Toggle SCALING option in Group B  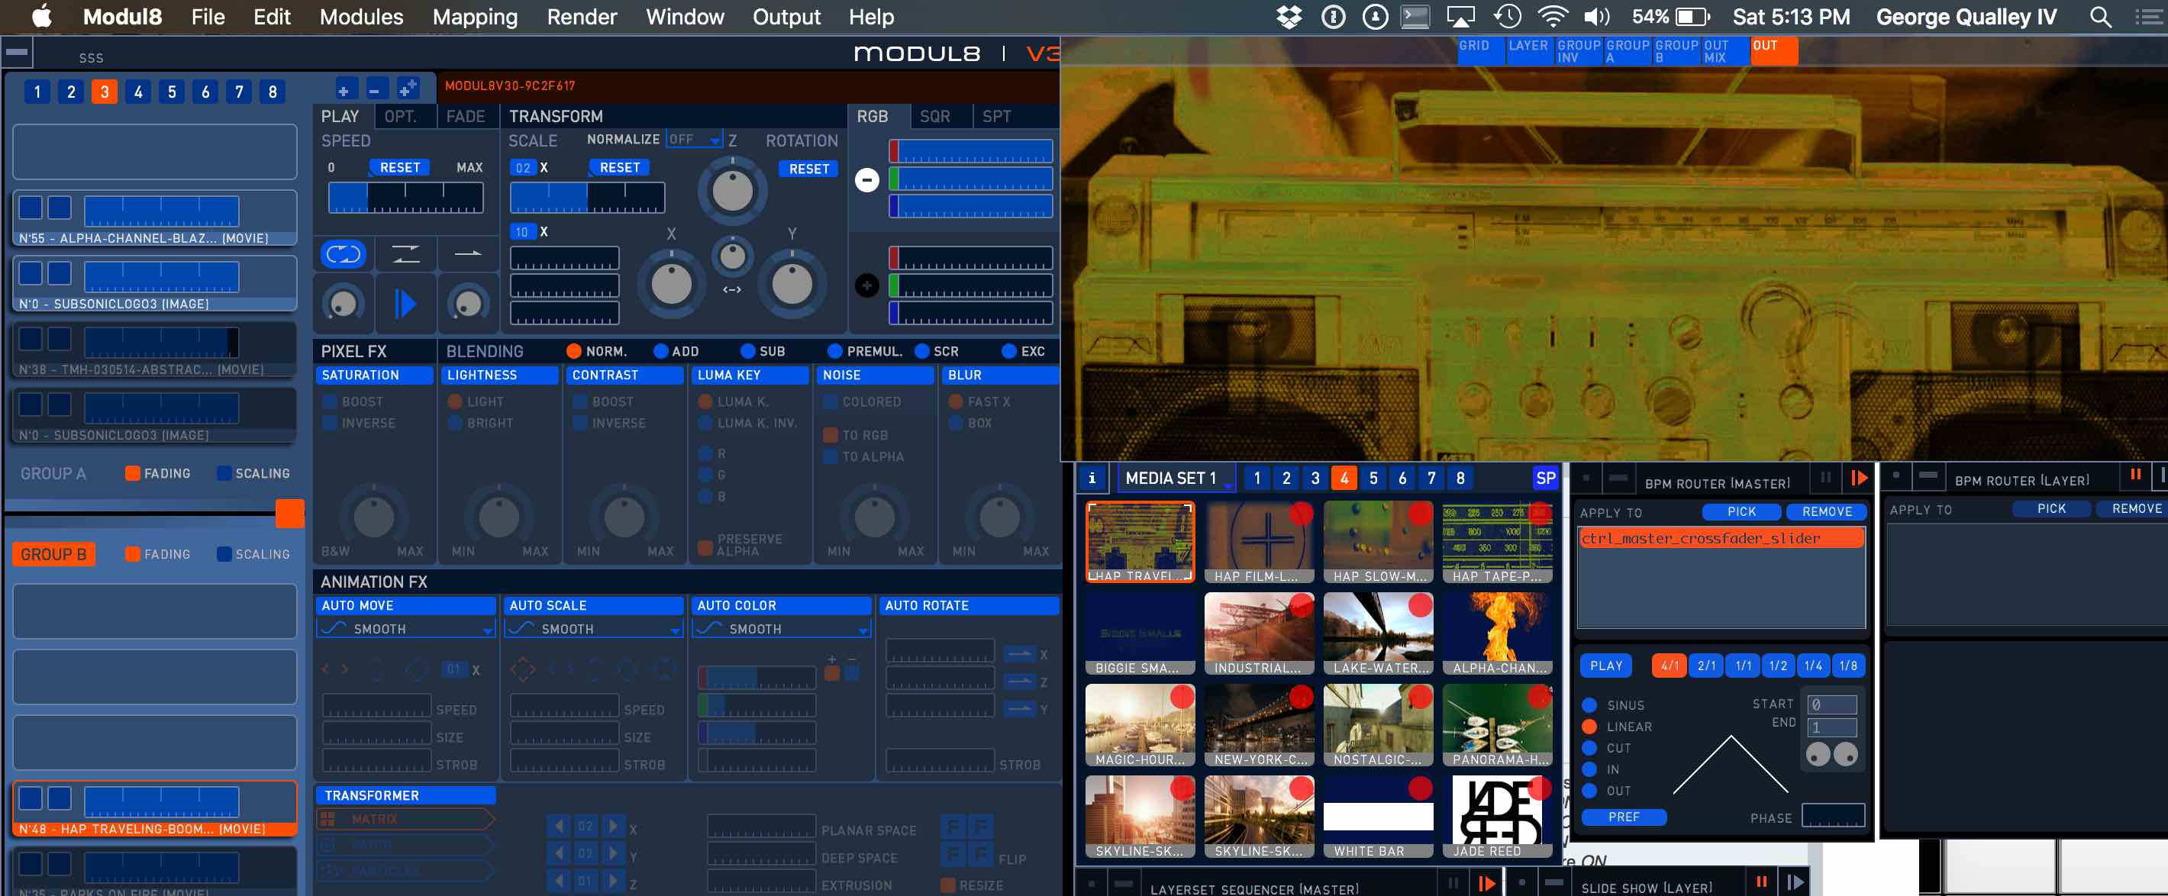pos(225,553)
